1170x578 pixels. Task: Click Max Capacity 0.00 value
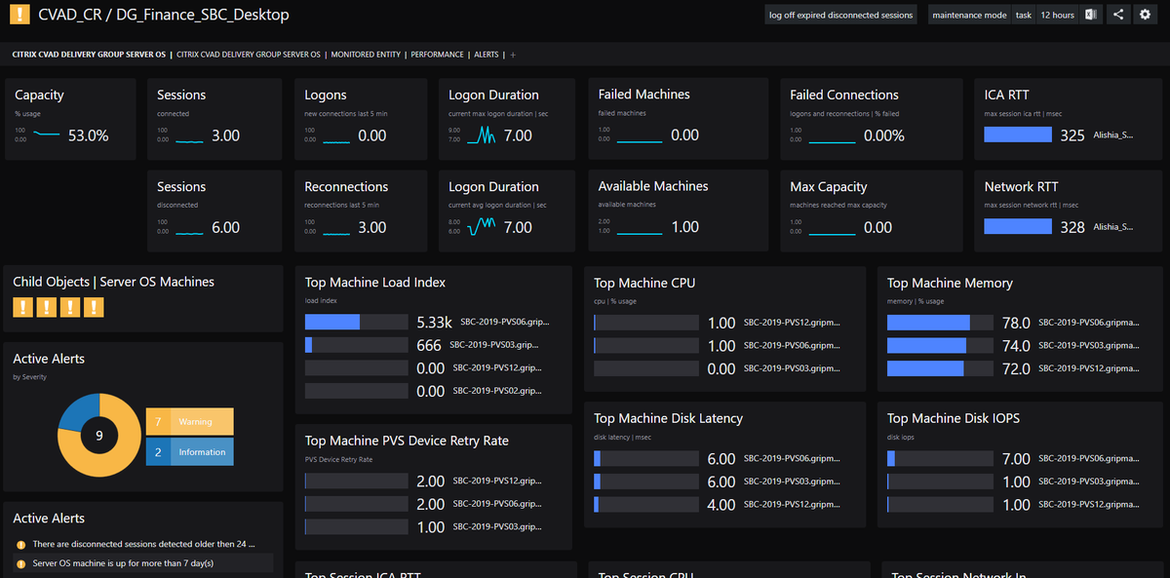(x=877, y=227)
